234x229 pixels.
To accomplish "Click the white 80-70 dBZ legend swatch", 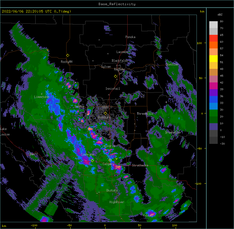I will pos(213,25).
